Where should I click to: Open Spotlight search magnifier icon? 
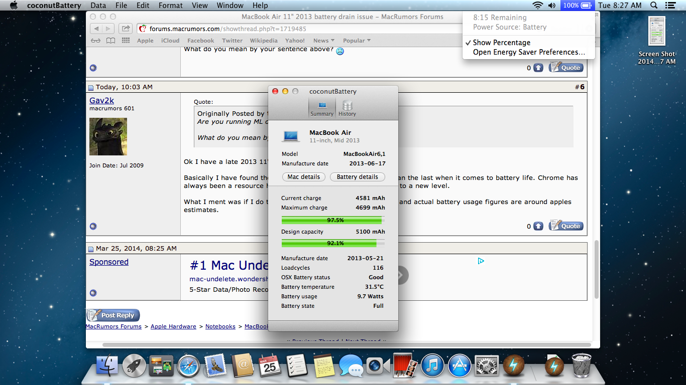[654, 6]
